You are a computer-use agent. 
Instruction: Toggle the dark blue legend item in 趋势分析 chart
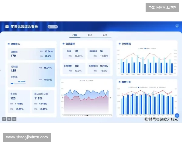click(x=143, y=87)
